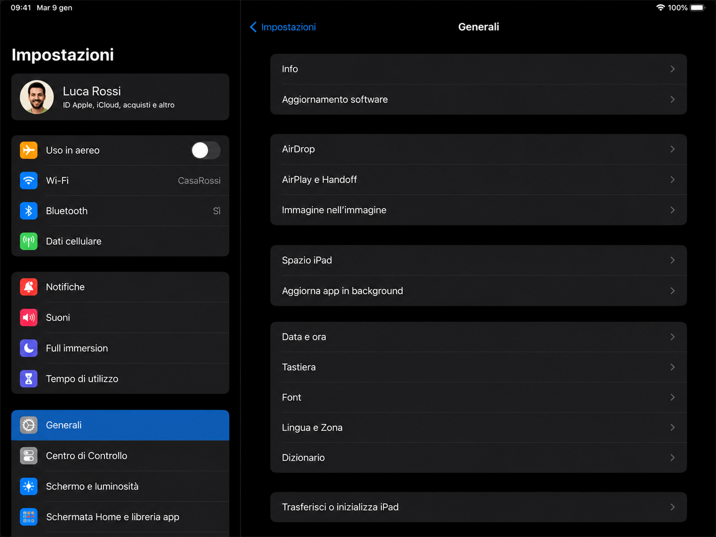Open Schermo e luminosità settings
The width and height of the screenshot is (716, 537).
point(120,487)
